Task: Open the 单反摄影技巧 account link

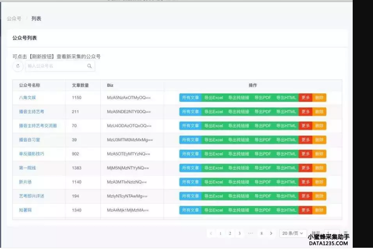Action: (x=31, y=154)
